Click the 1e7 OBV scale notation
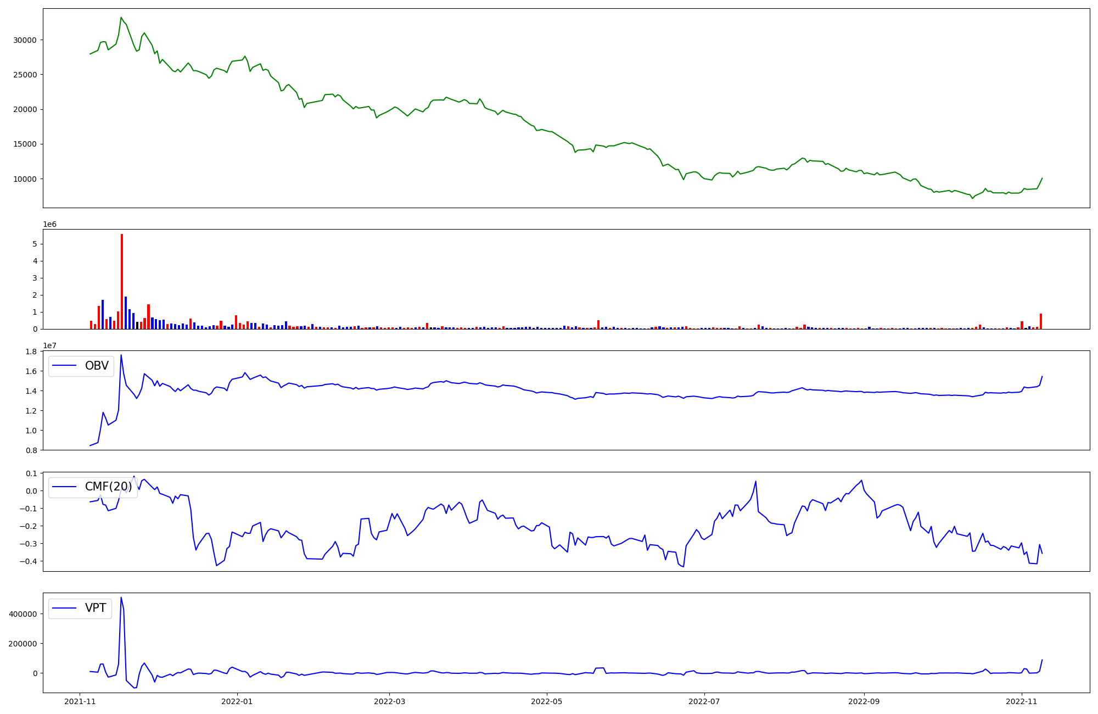1098x714 pixels. (x=49, y=345)
